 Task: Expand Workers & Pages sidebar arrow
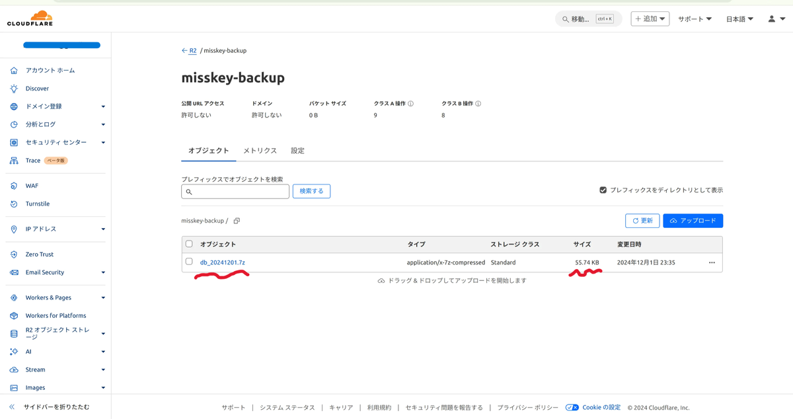pyautogui.click(x=103, y=298)
